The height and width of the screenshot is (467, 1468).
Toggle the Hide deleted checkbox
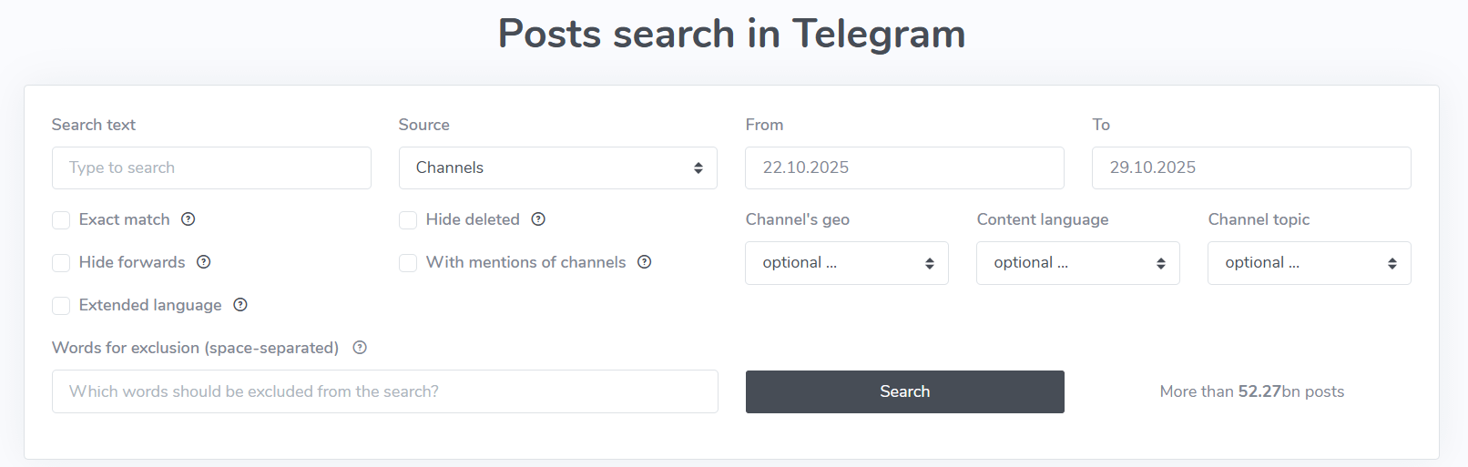point(408,220)
